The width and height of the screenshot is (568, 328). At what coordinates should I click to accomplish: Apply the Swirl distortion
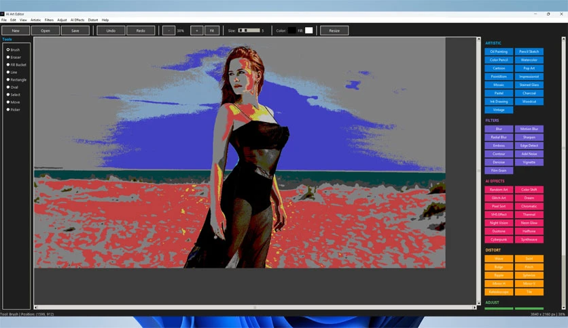pyautogui.click(x=529, y=259)
